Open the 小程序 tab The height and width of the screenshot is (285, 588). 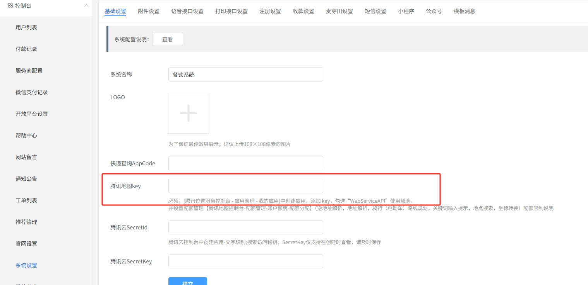pos(406,11)
